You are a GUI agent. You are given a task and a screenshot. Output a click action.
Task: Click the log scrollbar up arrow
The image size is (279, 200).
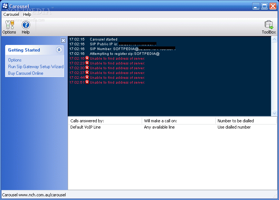[274, 39]
